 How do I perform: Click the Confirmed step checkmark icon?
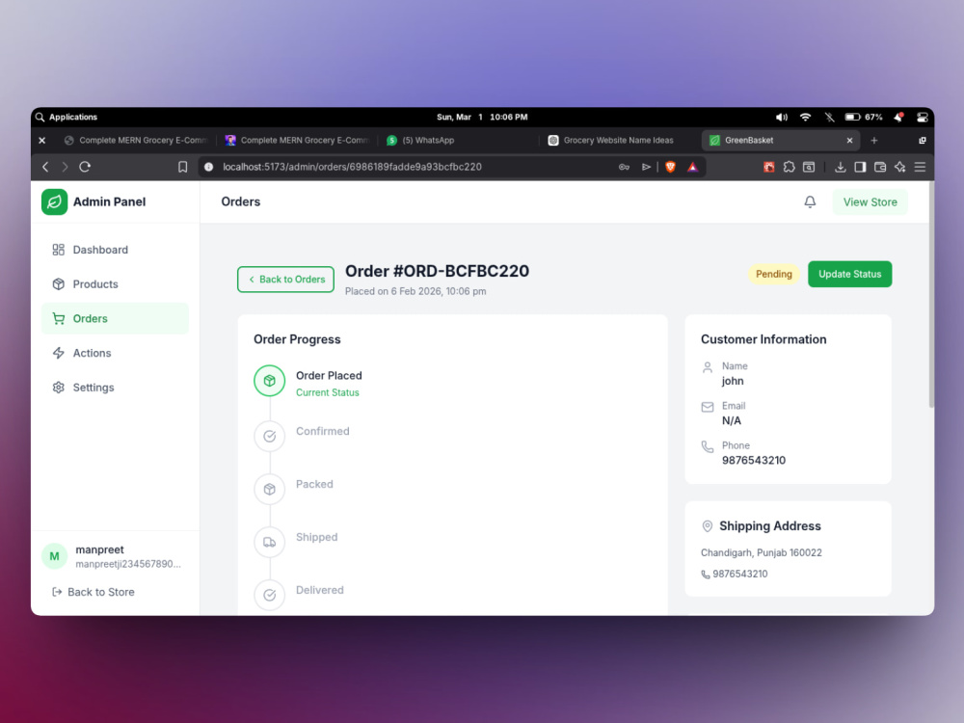pyautogui.click(x=269, y=437)
